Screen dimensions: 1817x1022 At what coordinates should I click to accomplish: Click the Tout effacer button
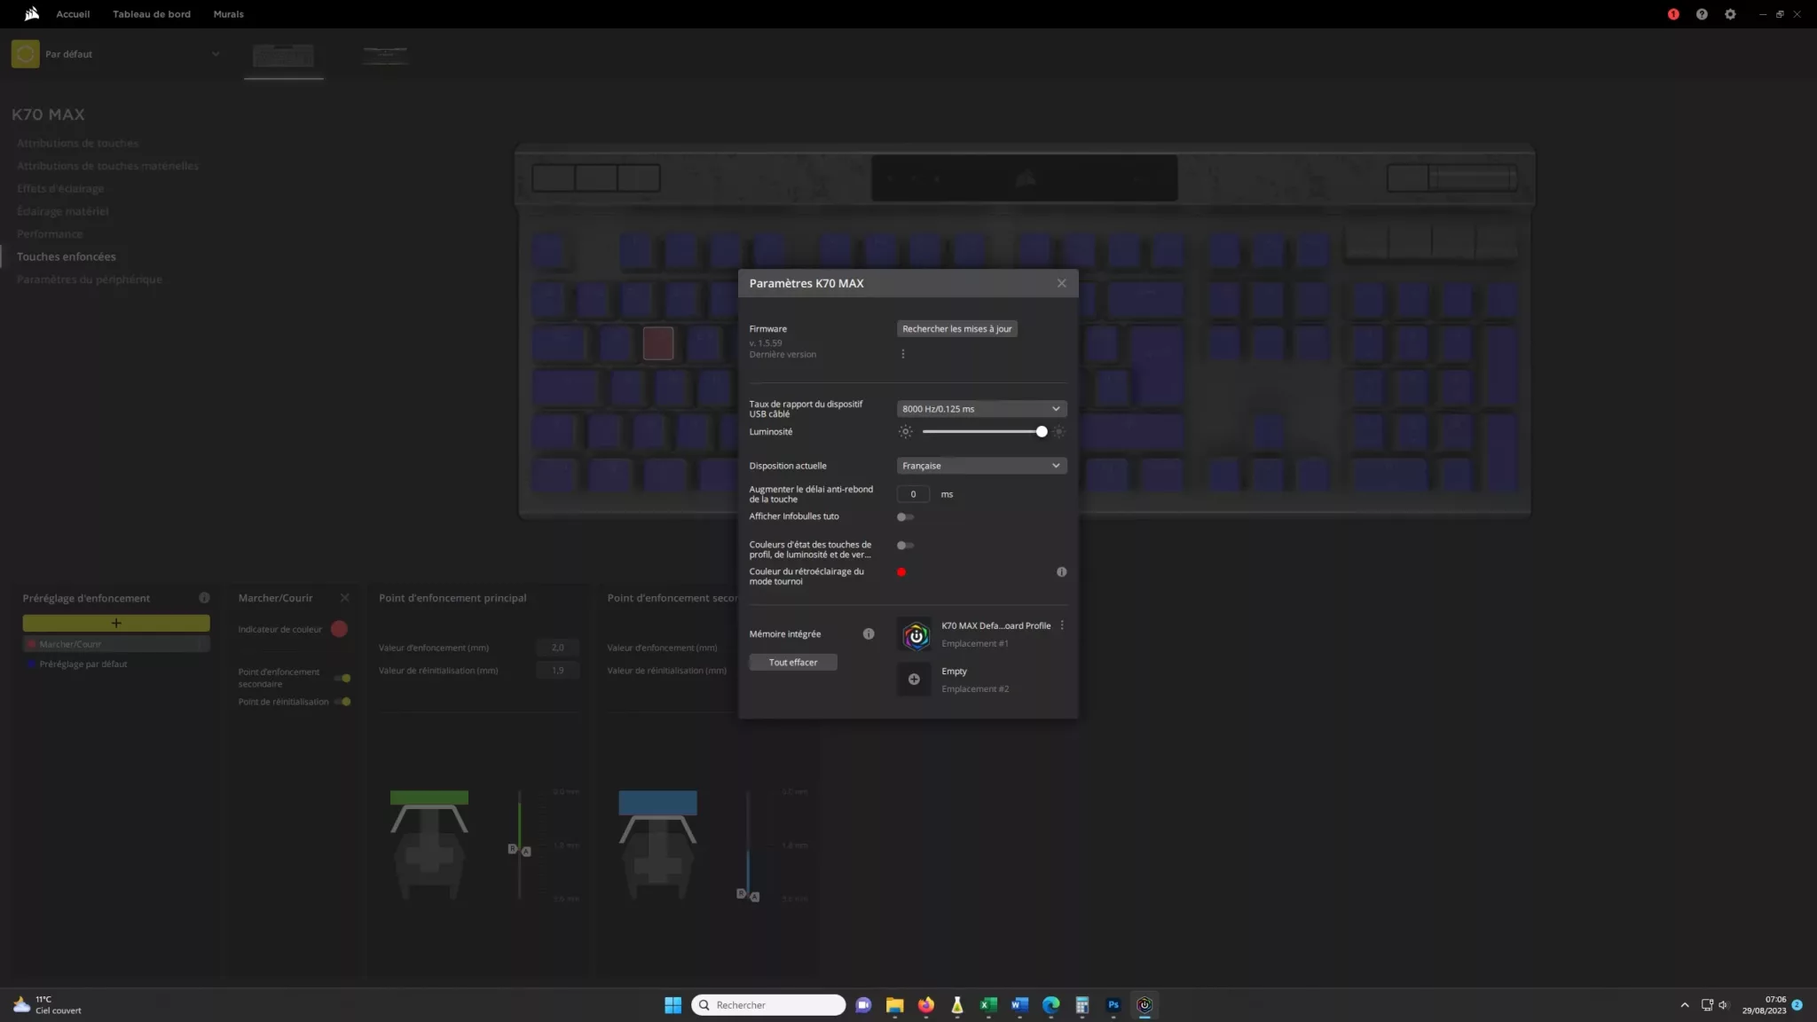tap(792, 663)
